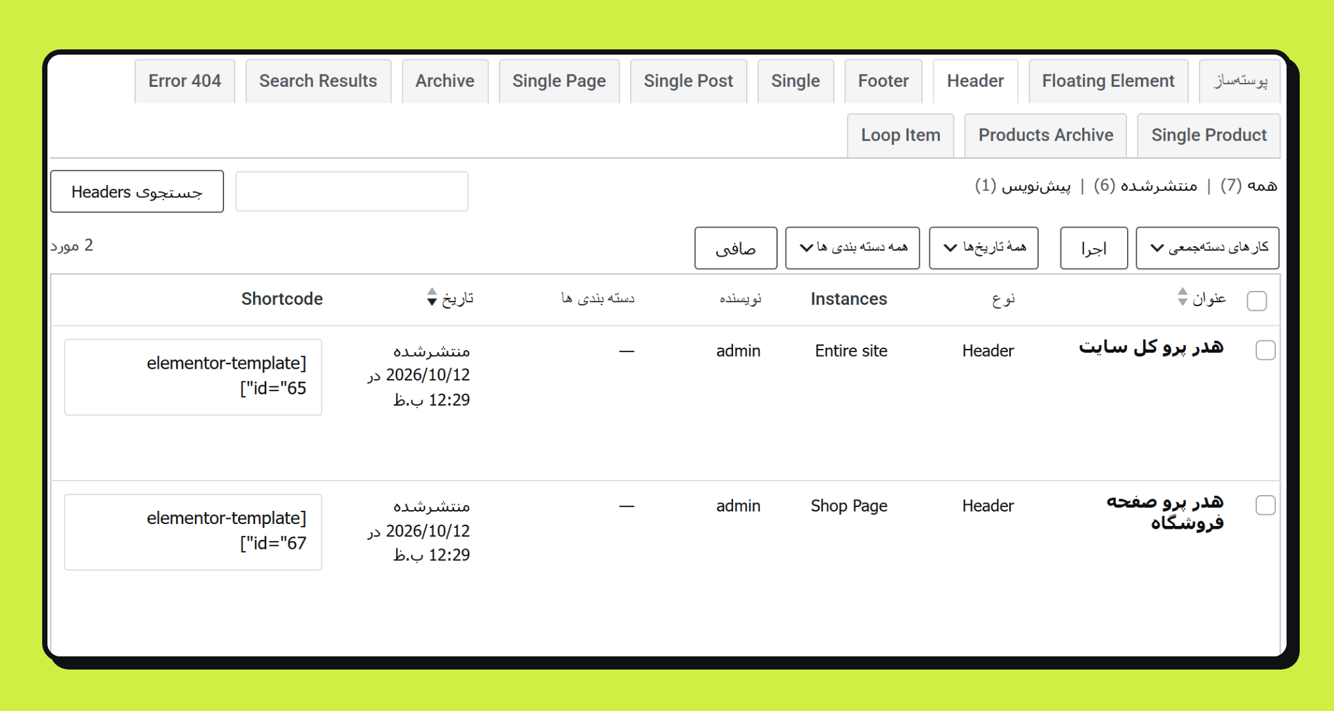Open the هدر پرو کل سایت template title
The width and height of the screenshot is (1334, 711).
pos(1151,346)
